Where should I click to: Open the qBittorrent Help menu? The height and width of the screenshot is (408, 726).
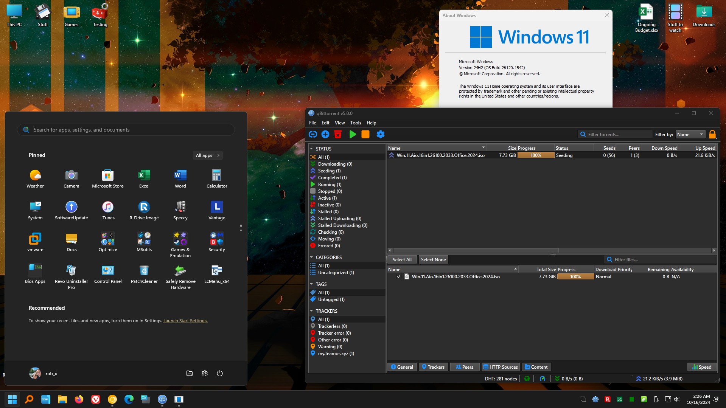point(372,123)
